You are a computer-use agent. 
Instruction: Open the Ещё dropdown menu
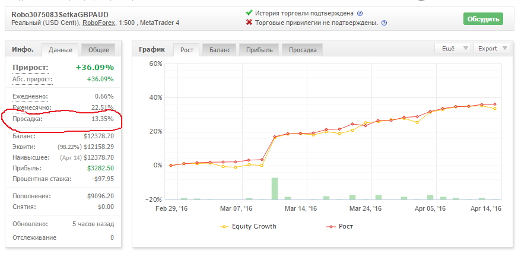(453, 49)
